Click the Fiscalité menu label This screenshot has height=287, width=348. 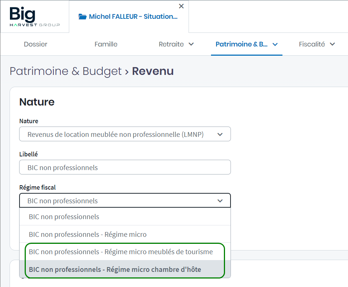tap(312, 44)
